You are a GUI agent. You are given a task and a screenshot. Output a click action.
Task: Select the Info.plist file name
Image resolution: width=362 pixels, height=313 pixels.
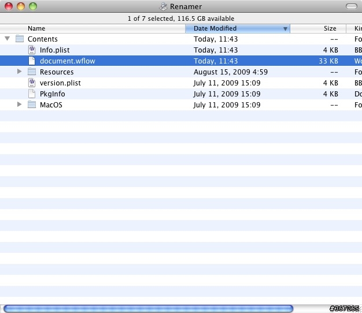point(55,50)
